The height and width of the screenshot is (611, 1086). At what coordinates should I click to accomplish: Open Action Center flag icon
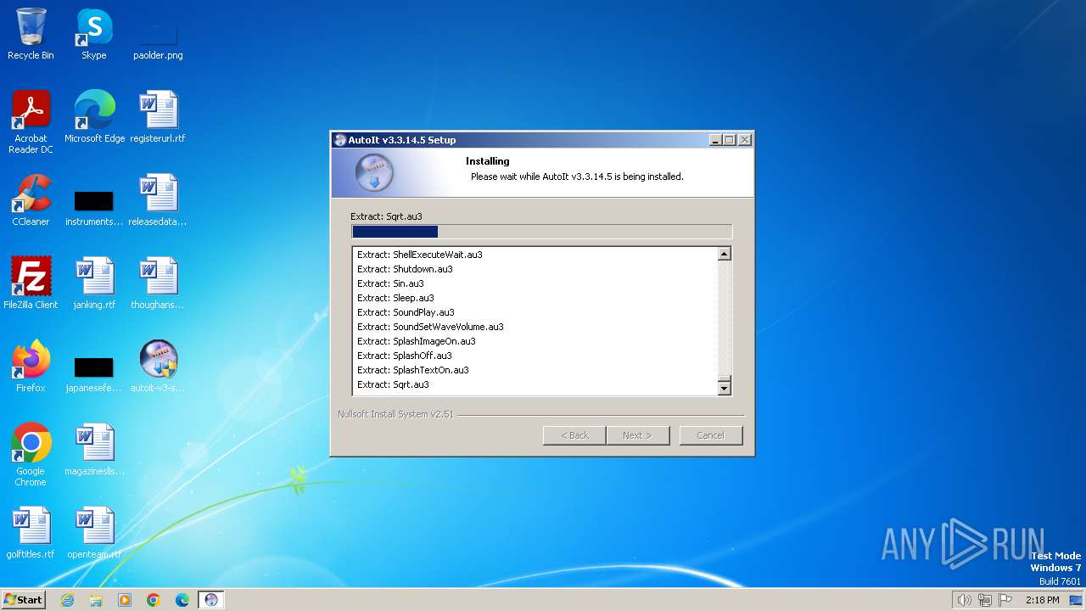click(x=1005, y=600)
